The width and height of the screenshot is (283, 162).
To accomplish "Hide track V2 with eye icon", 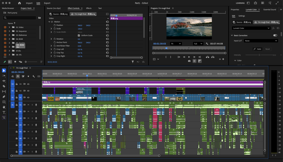I will coord(28,91).
